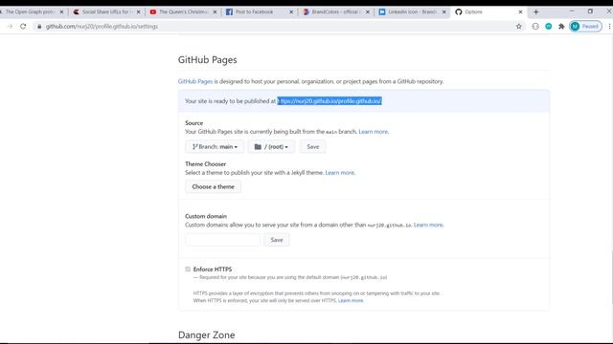
Task: Switch to The Queen's Christmas YouTube tab
Action: pyautogui.click(x=183, y=12)
